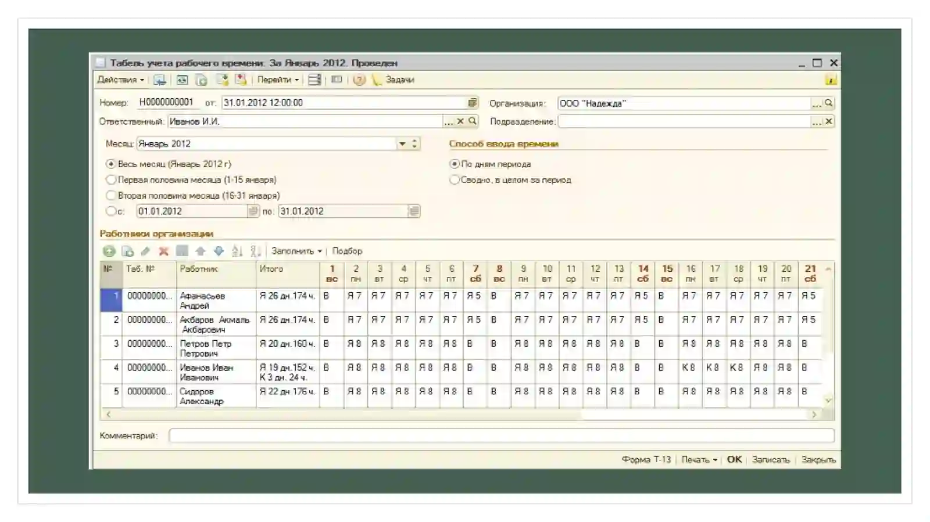Open the help question mark icon
Image resolution: width=930 pixels, height=522 pixels.
pos(359,80)
